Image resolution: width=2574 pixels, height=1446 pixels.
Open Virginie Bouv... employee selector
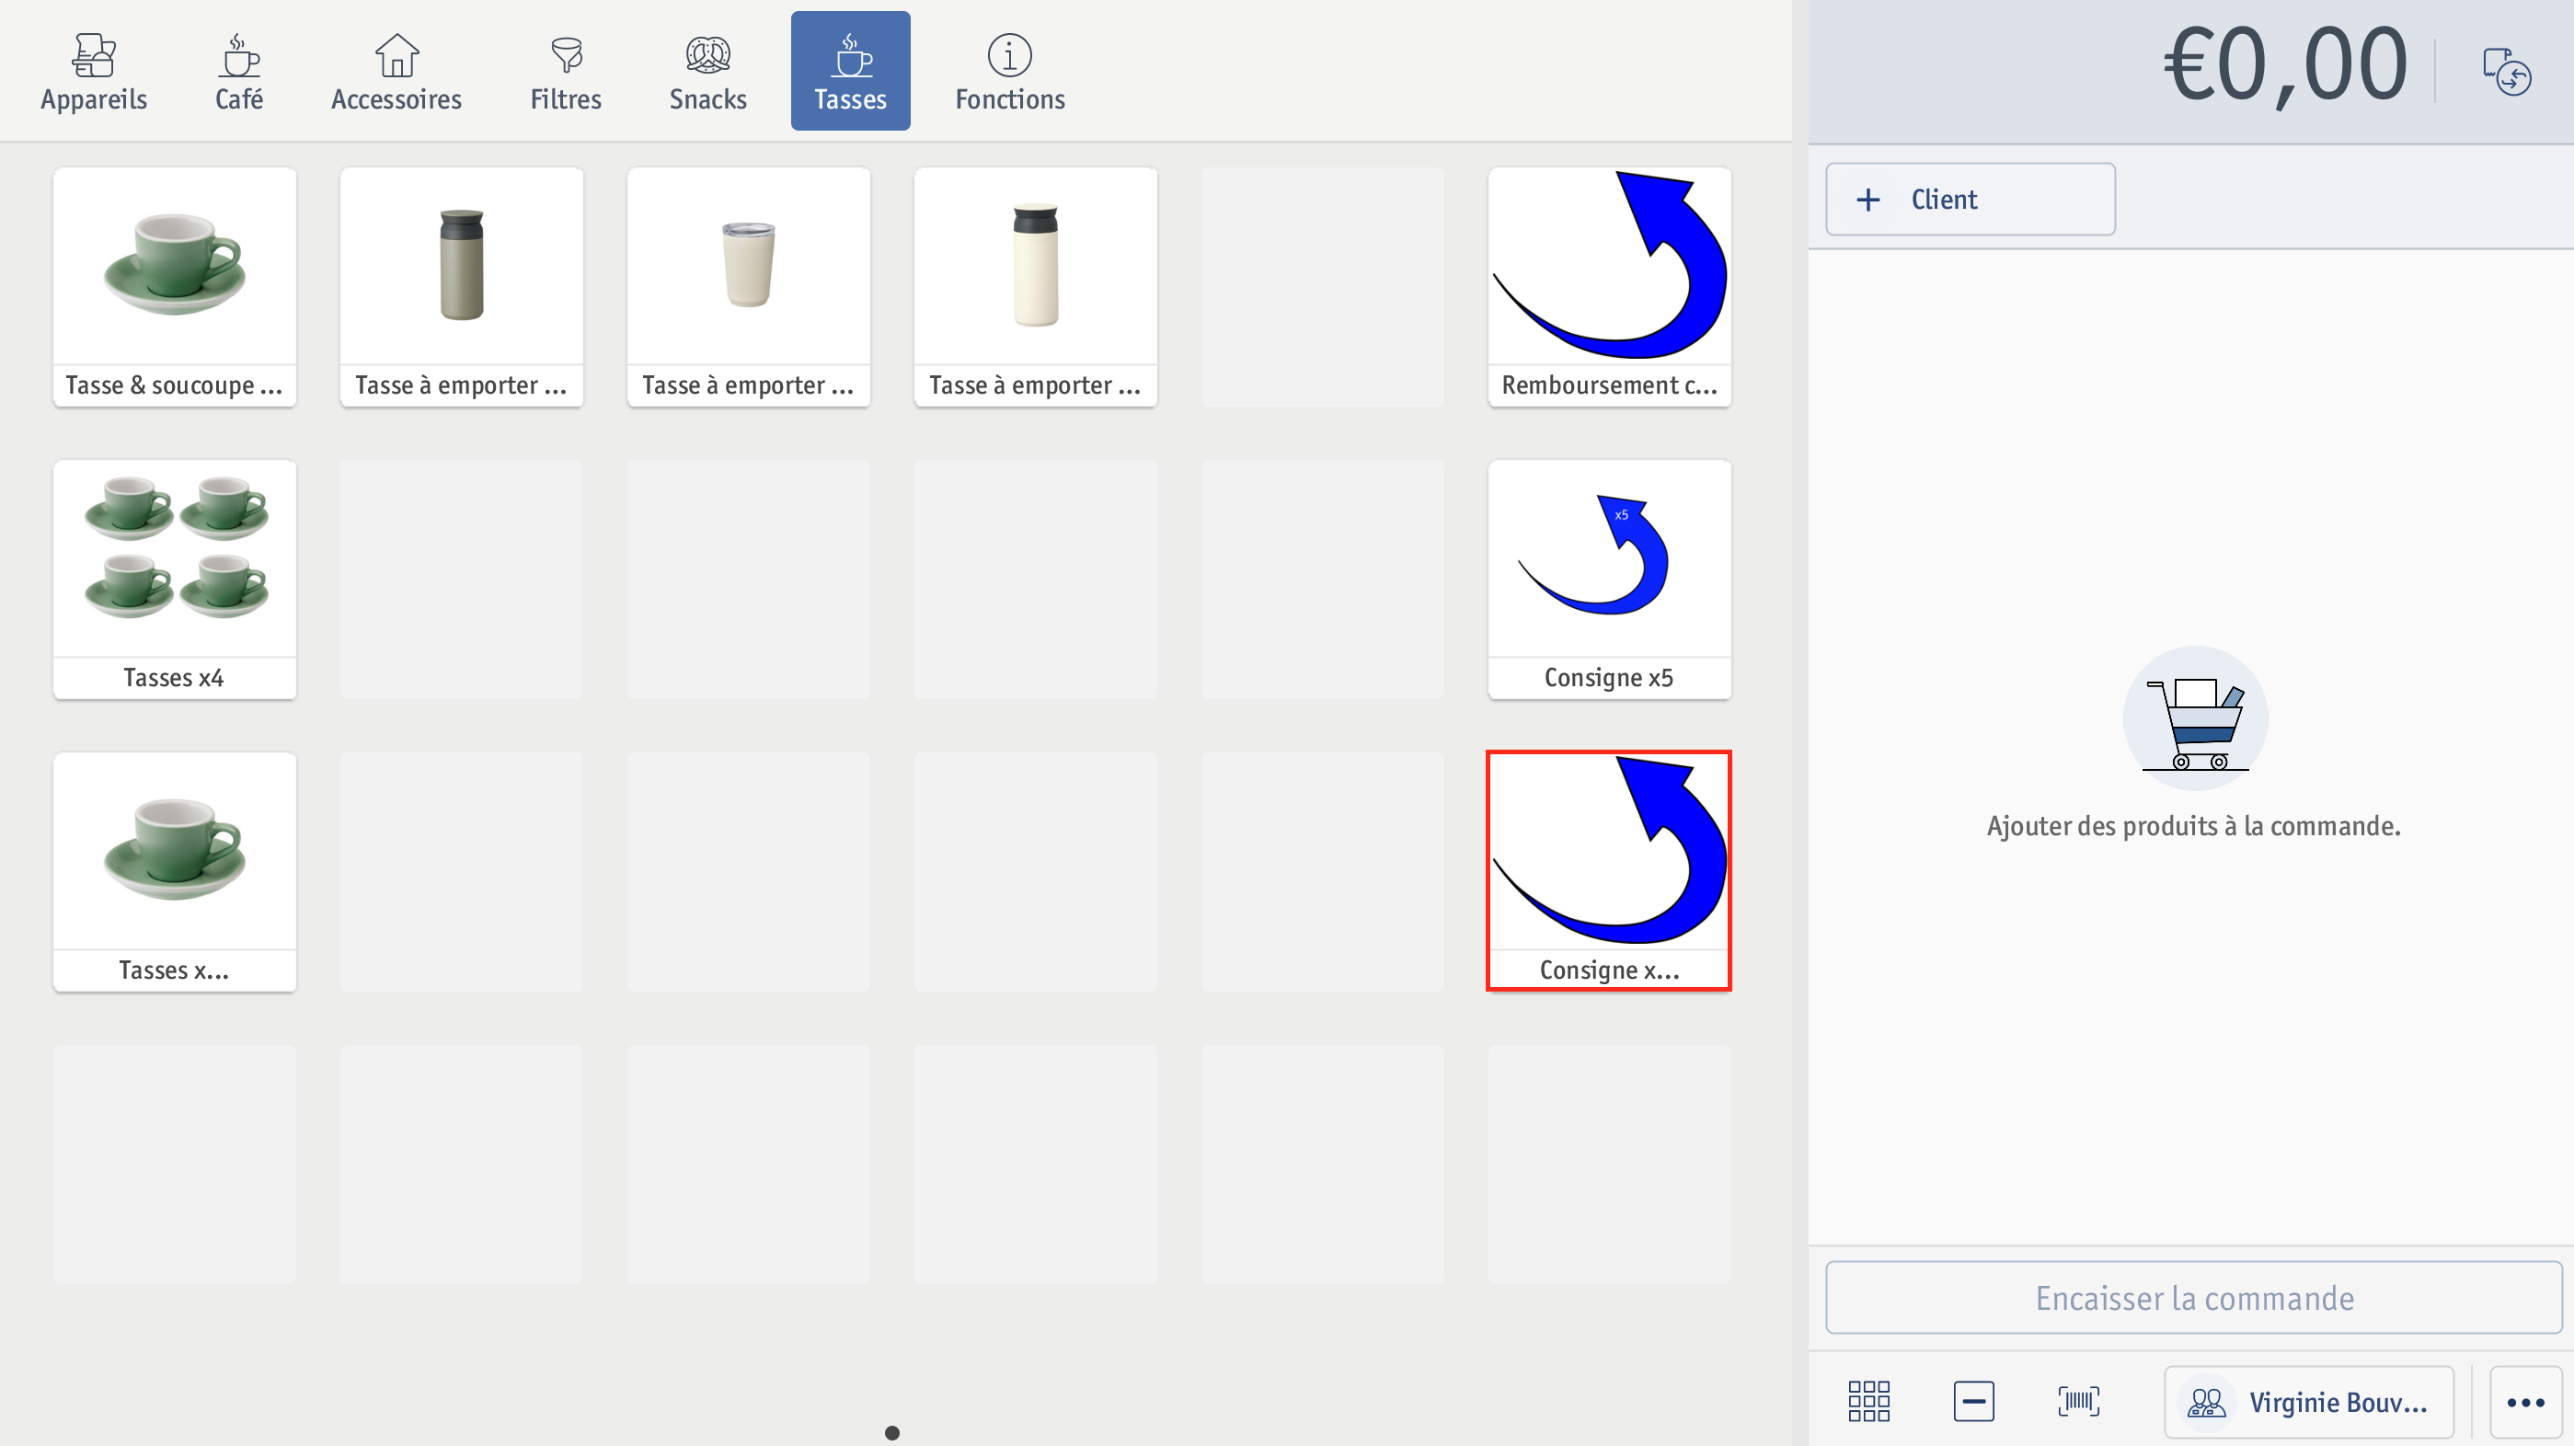(2308, 1401)
